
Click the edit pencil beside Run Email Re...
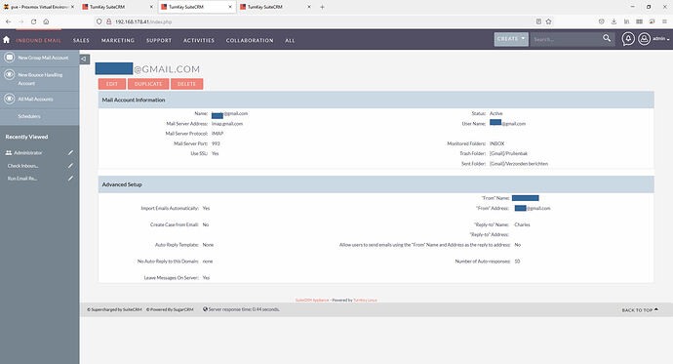point(70,179)
